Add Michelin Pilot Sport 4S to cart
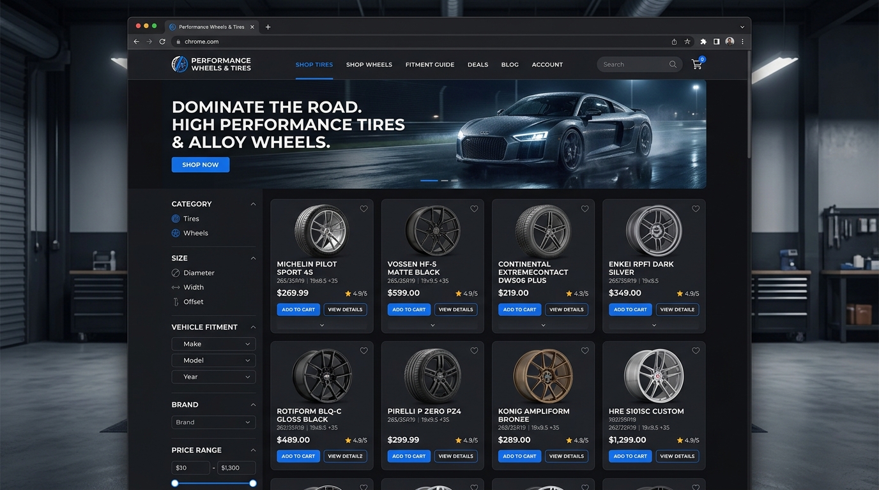 click(298, 309)
